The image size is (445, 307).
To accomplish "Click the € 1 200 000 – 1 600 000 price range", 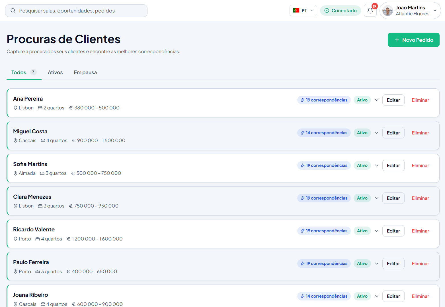I will [95, 239].
